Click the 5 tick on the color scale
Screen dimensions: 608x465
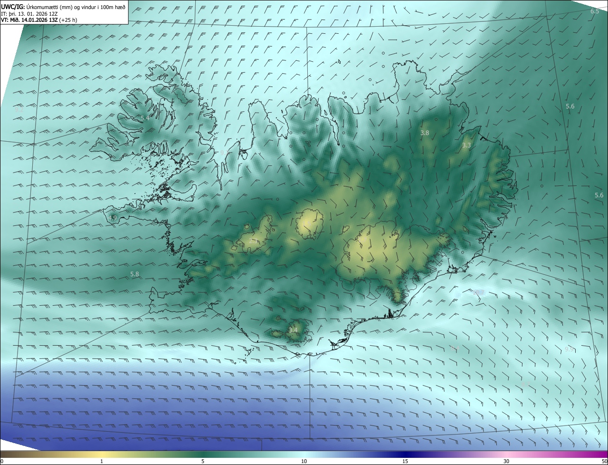203,461
